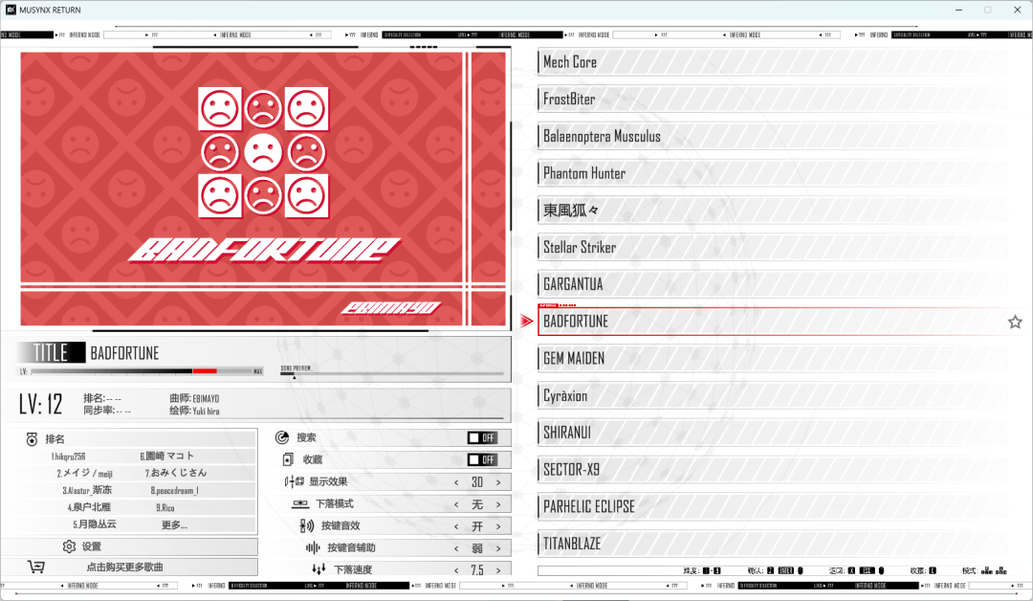Image resolution: width=1033 pixels, height=601 pixels.
Task: Click 更多... to see more rankings
Action: pos(175,524)
